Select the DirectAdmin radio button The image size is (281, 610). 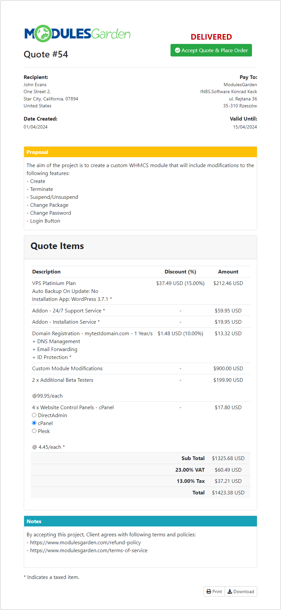click(34, 415)
